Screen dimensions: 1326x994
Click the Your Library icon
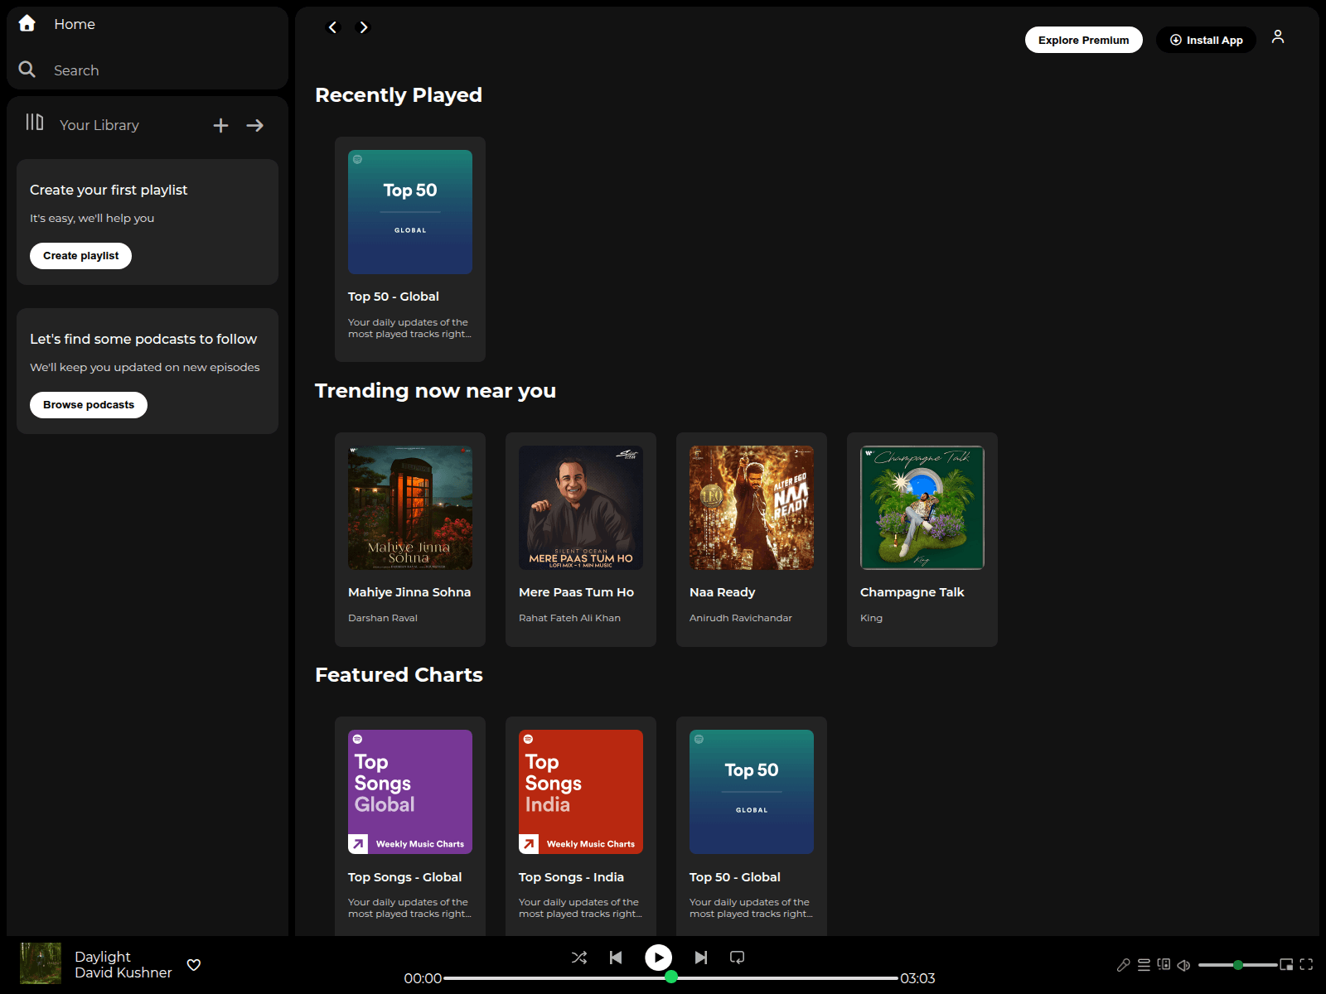34,123
